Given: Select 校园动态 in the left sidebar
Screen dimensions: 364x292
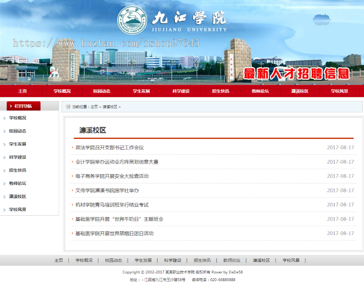Looking at the screenshot, I should pos(18,131).
